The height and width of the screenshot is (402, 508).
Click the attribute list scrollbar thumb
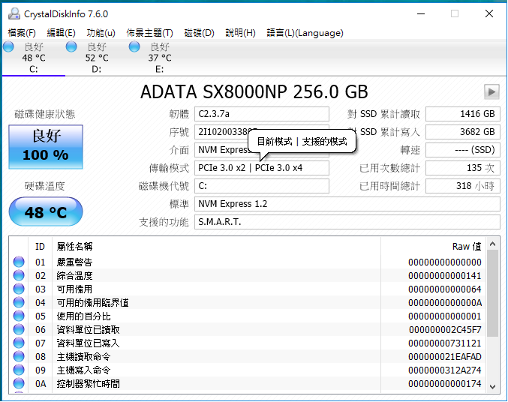[493, 293]
